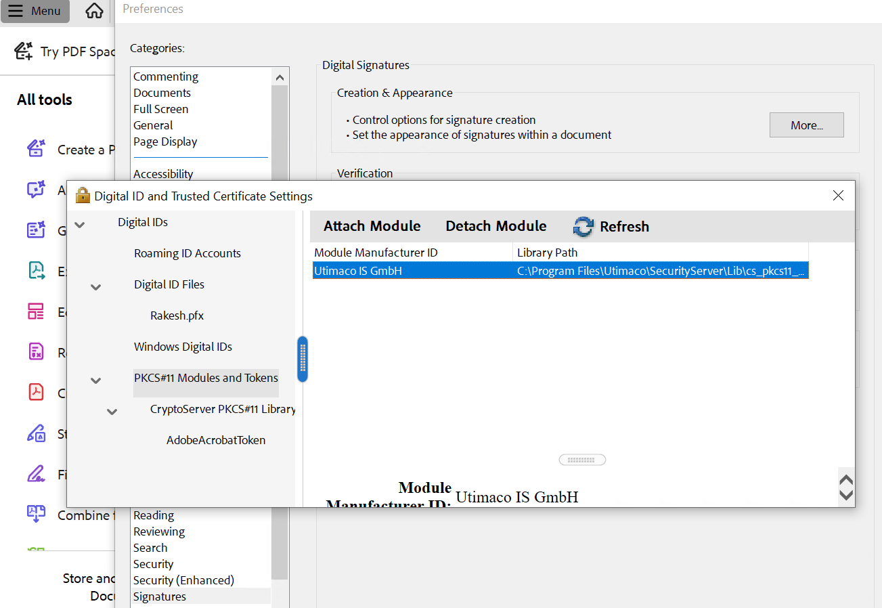
Task: Select PKCS#11 Modules and Tokens node
Action: coord(206,378)
